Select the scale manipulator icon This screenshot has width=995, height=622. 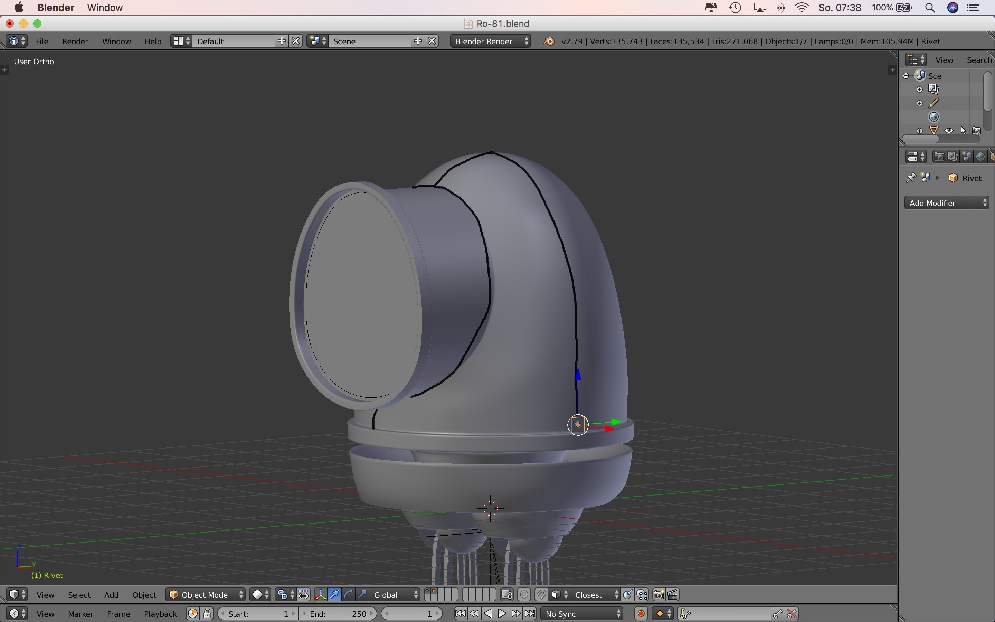[x=362, y=594]
